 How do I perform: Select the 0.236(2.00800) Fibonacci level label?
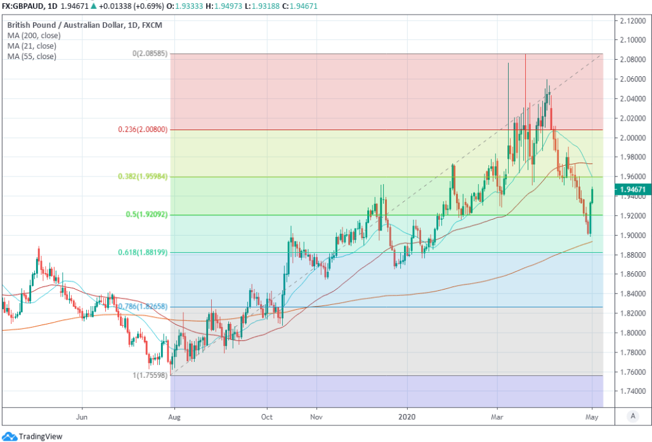(x=143, y=130)
